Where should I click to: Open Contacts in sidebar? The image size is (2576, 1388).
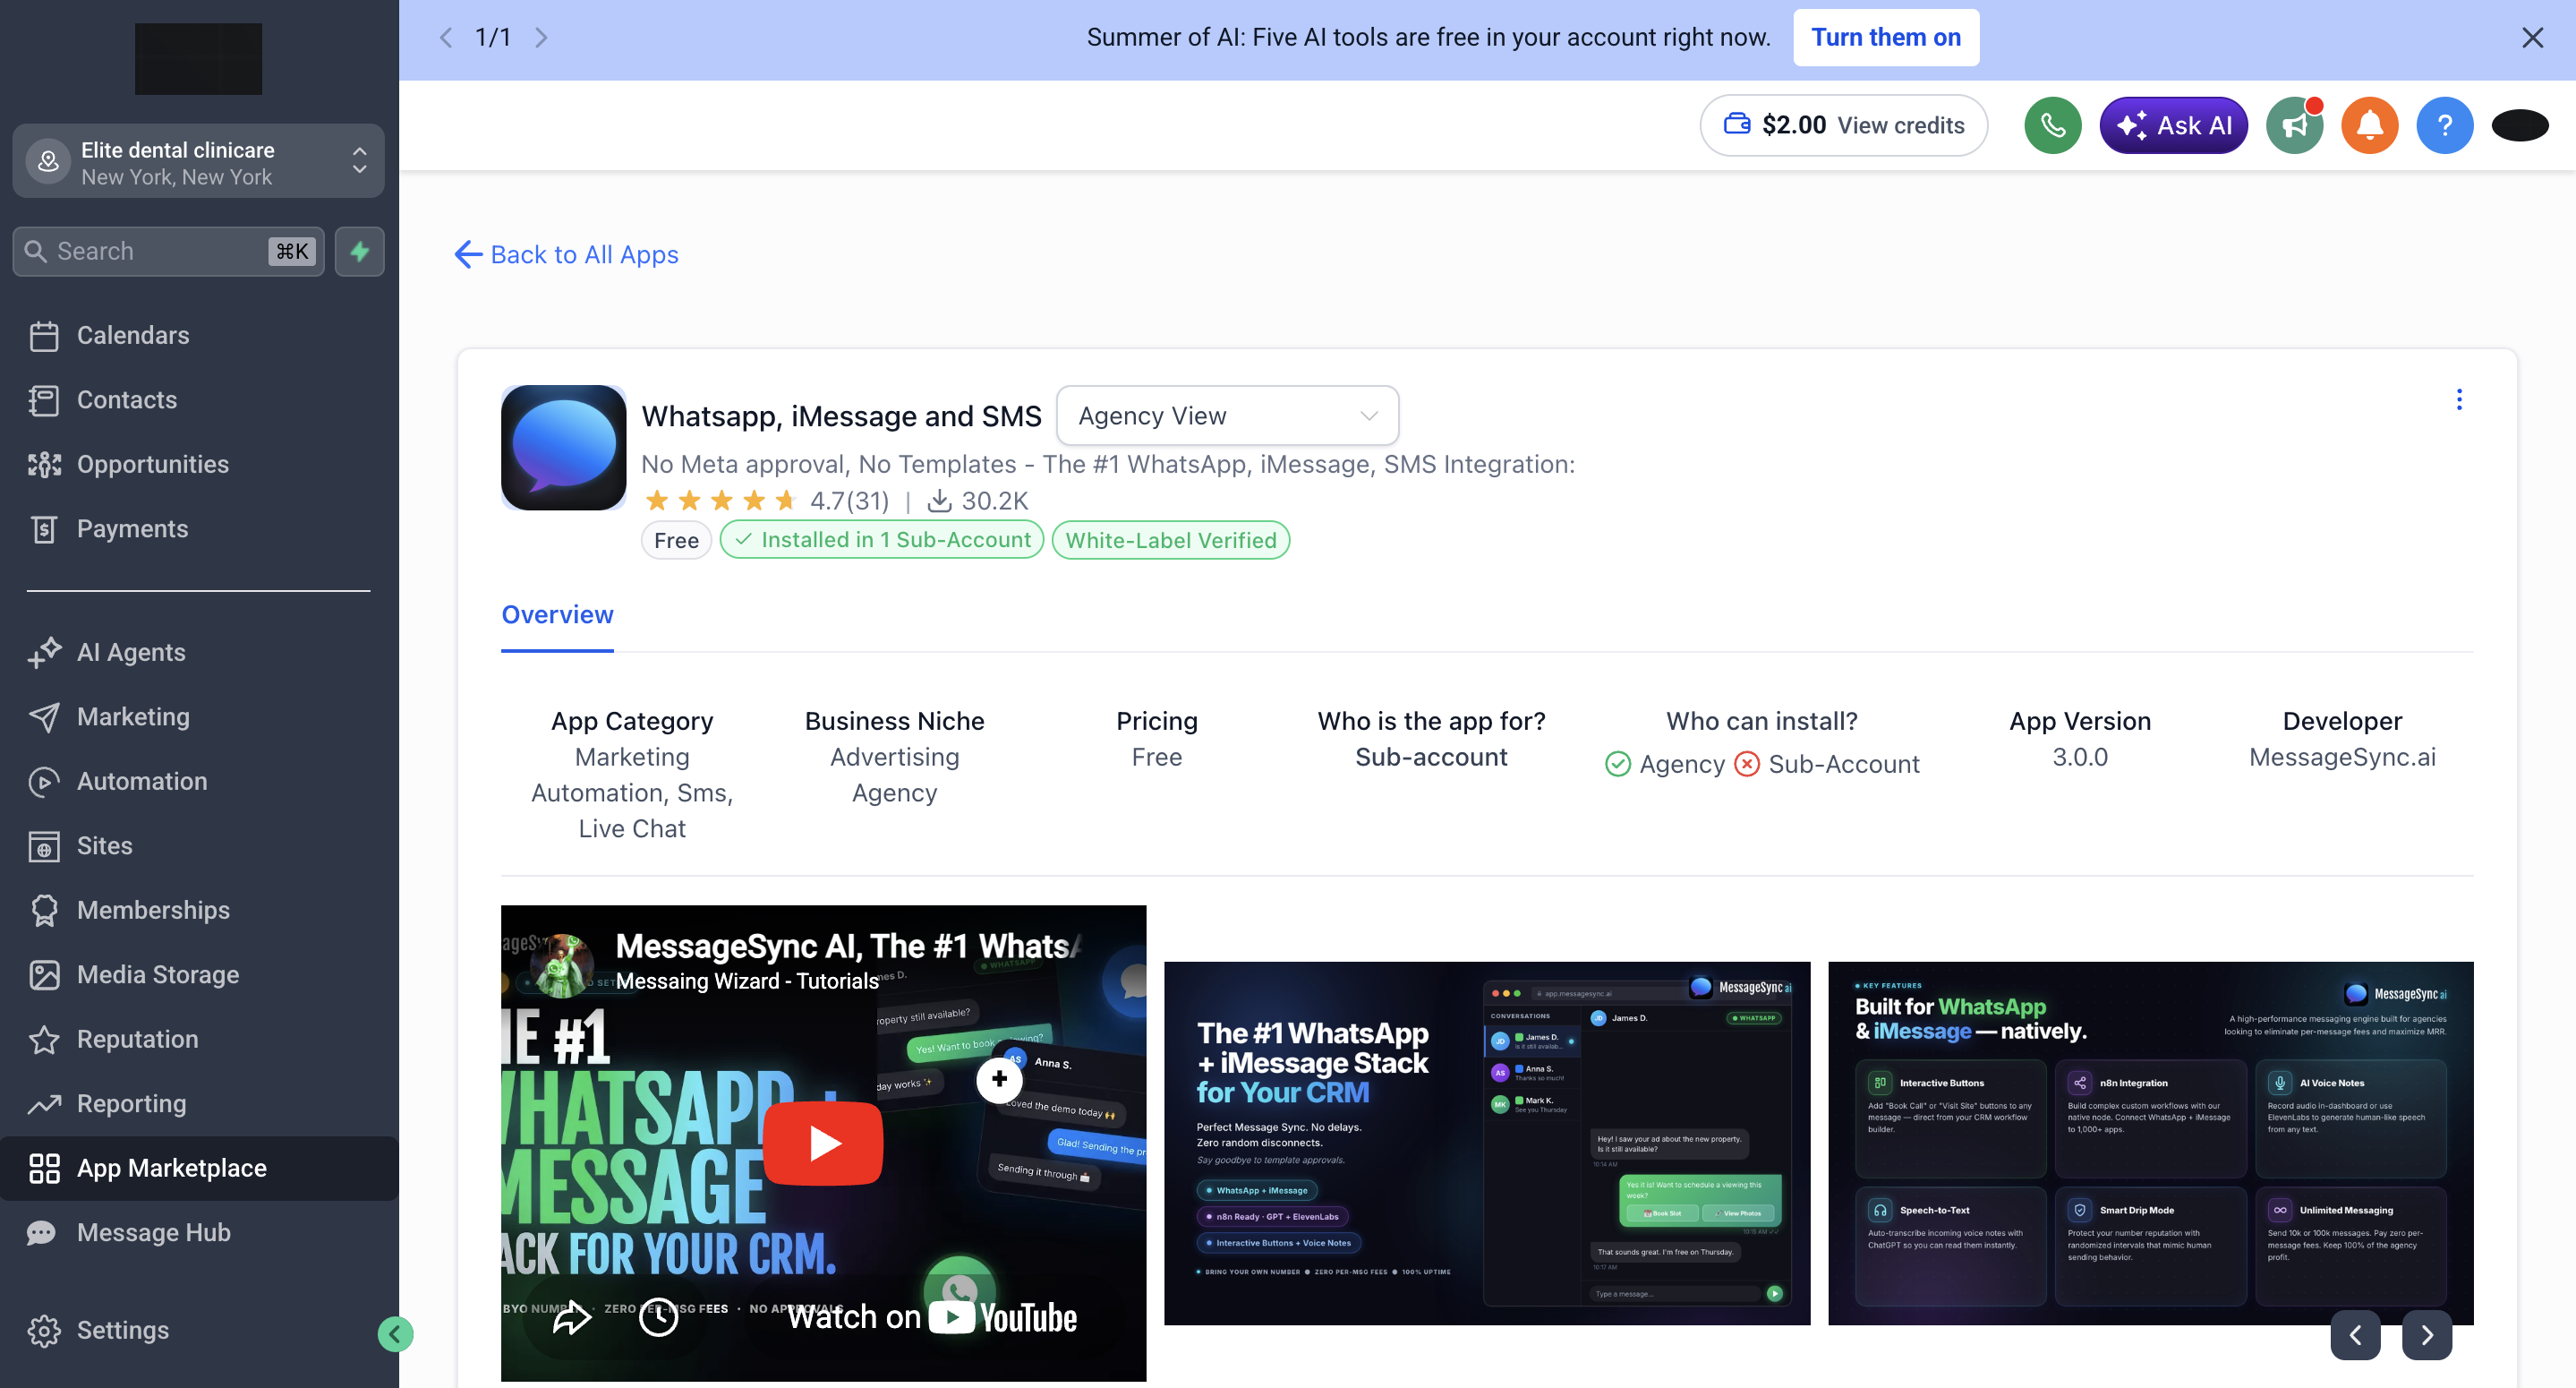(x=199, y=400)
